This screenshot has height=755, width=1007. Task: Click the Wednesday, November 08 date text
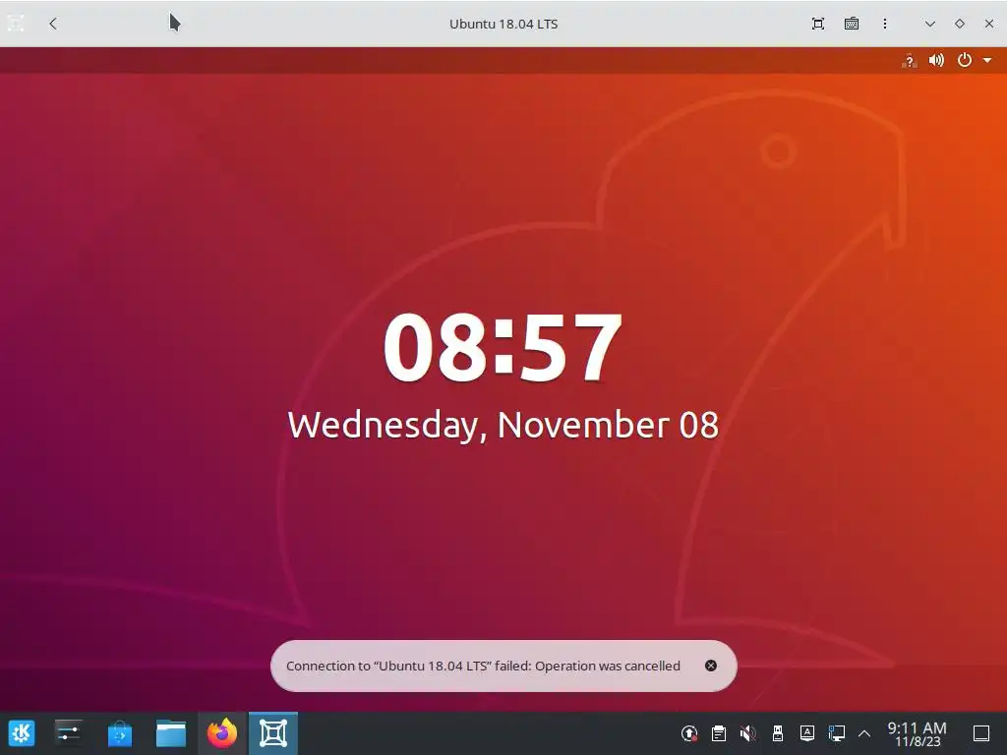pyautogui.click(x=503, y=425)
